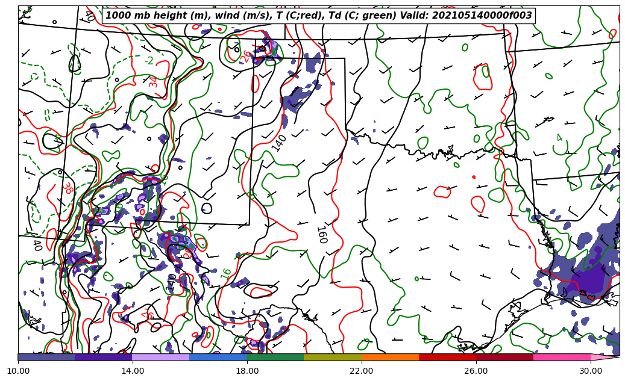Pick the blue 16–18 colorbar segment

[x=218, y=357]
